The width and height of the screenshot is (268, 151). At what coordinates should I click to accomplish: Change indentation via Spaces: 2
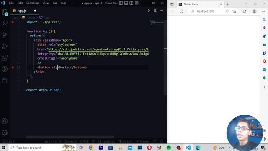pos(71,141)
